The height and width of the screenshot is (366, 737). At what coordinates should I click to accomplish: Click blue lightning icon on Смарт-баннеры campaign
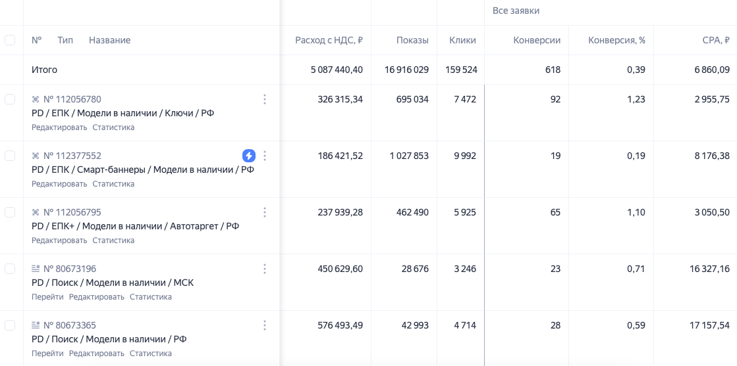pos(248,156)
